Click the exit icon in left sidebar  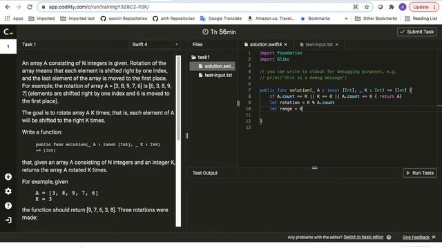(8, 220)
